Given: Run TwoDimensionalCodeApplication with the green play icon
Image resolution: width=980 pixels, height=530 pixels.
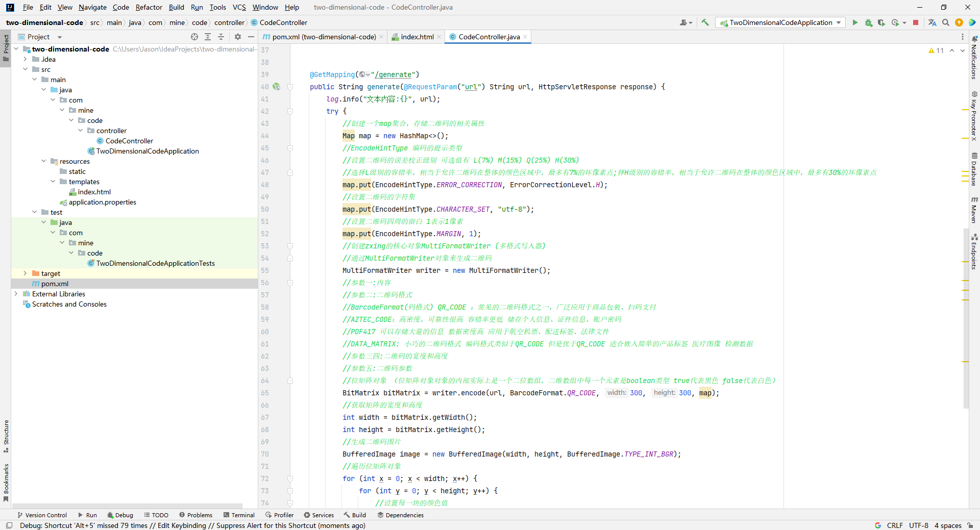Looking at the screenshot, I should (x=855, y=22).
